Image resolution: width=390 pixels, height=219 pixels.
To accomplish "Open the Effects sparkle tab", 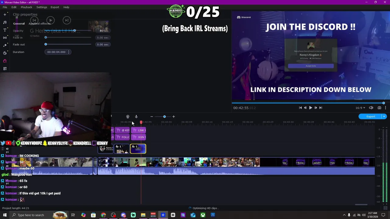I will (x=5, y=45).
